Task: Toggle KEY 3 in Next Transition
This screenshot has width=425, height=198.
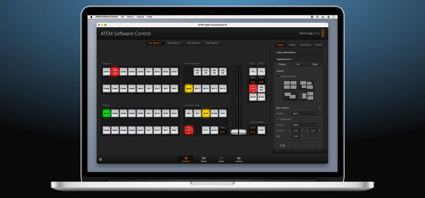Action: [214, 89]
